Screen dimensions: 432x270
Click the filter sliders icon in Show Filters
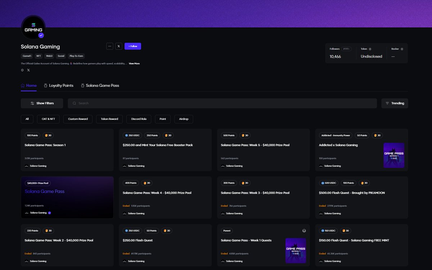[32, 103]
